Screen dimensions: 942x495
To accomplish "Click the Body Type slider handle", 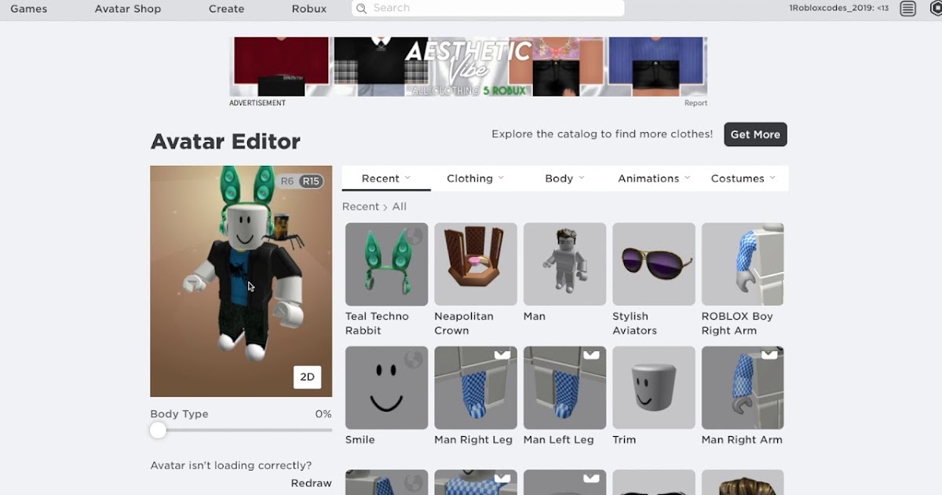I will point(159,430).
